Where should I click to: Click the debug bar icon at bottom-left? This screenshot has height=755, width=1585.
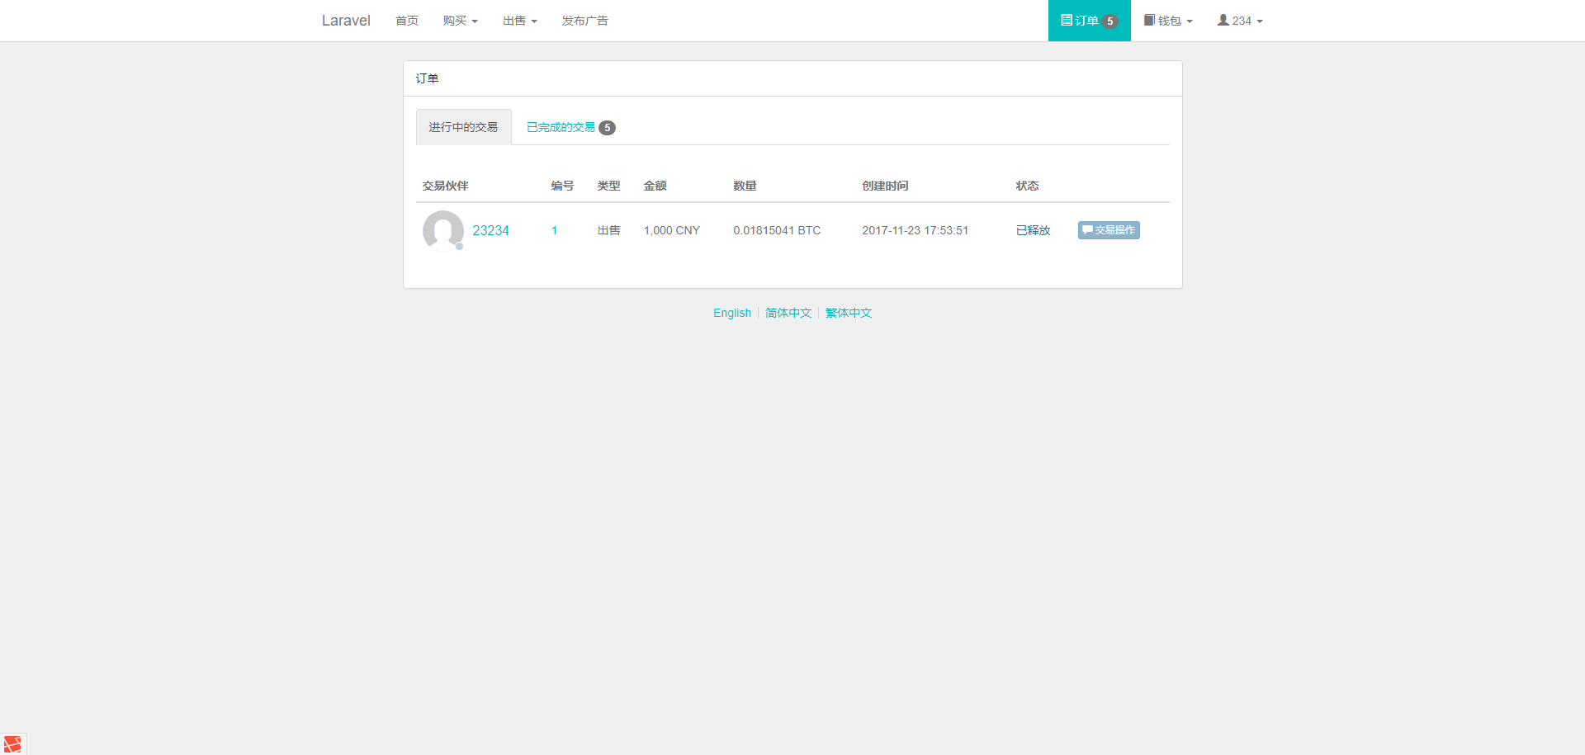pyautogui.click(x=12, y=743)
